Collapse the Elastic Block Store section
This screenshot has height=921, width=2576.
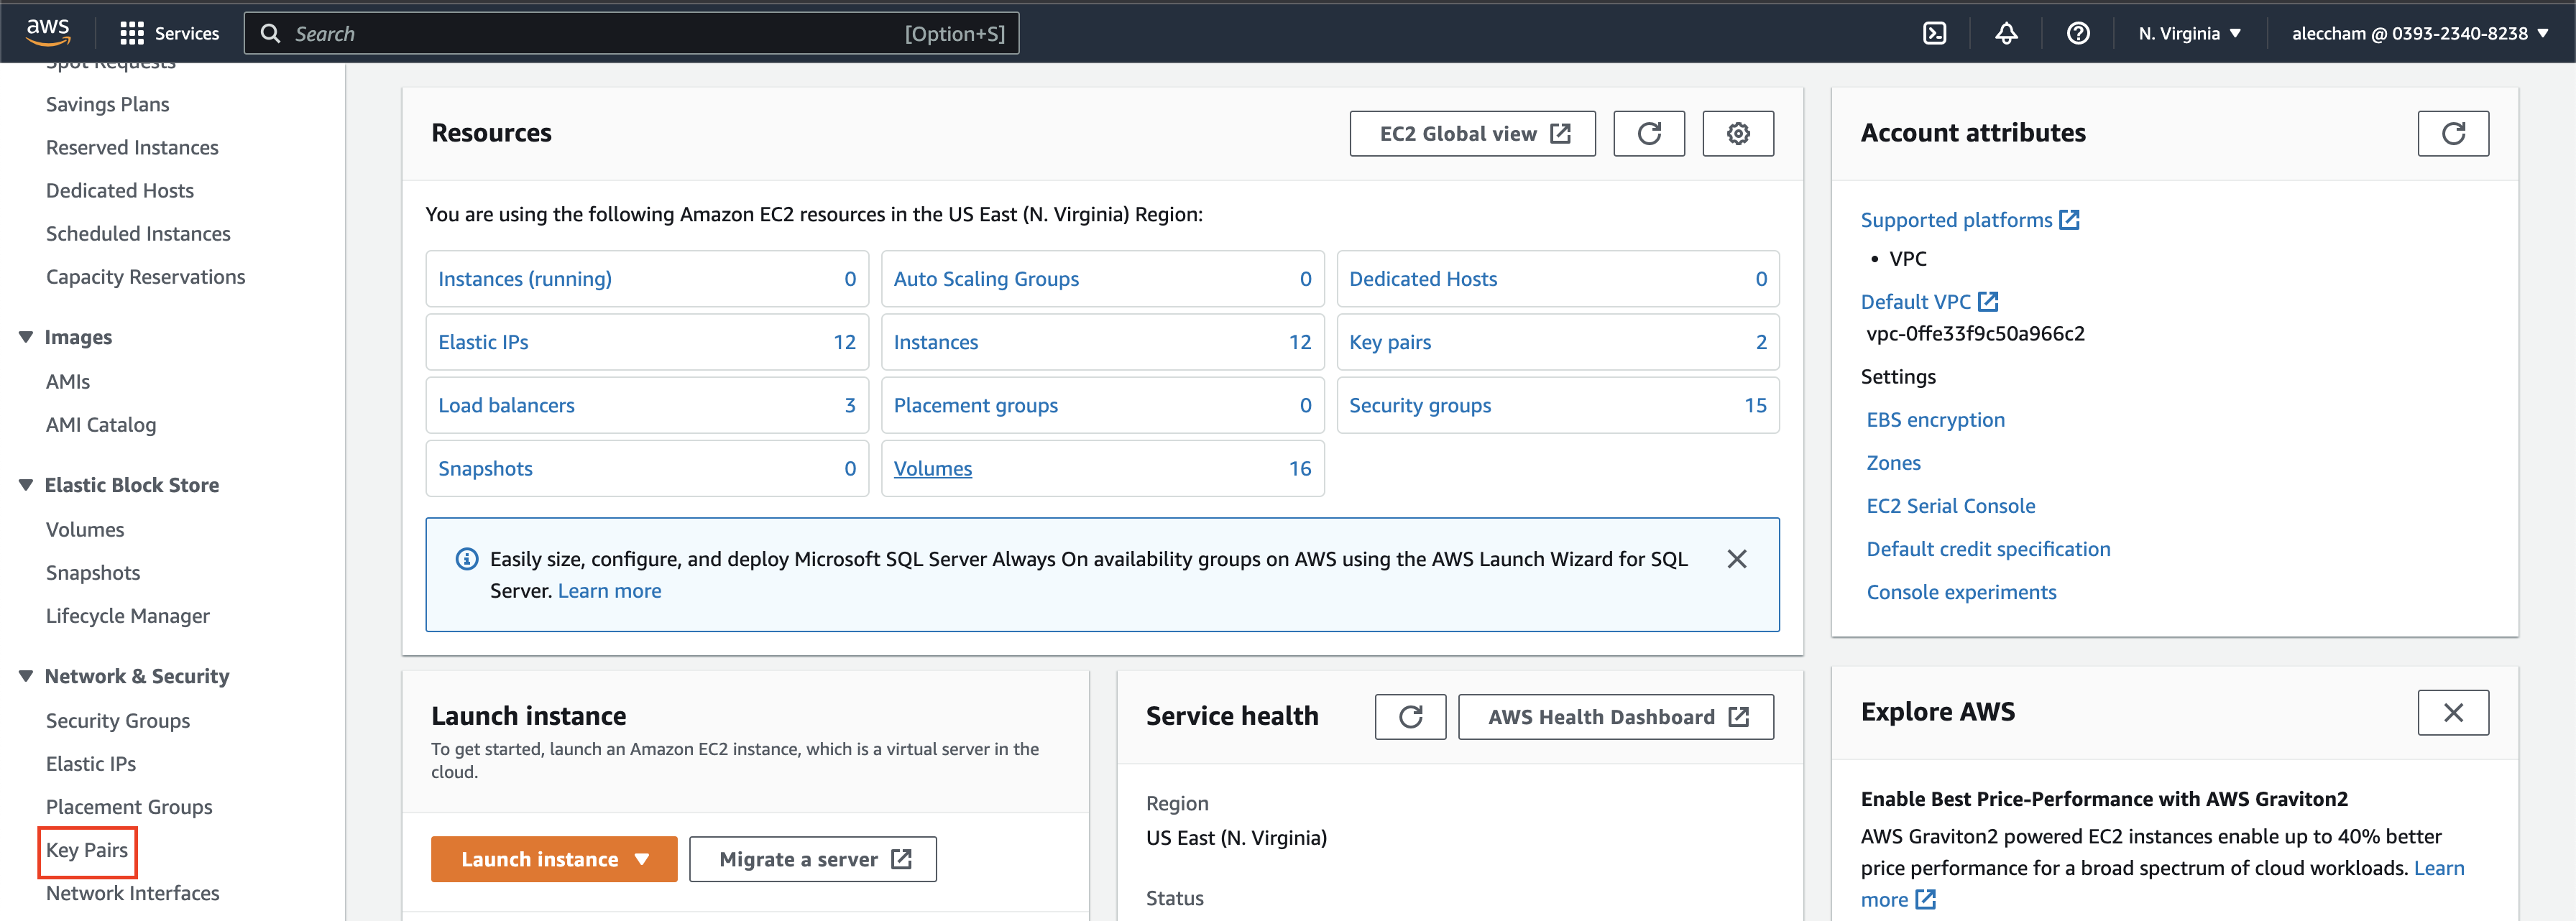pos(26,485)
